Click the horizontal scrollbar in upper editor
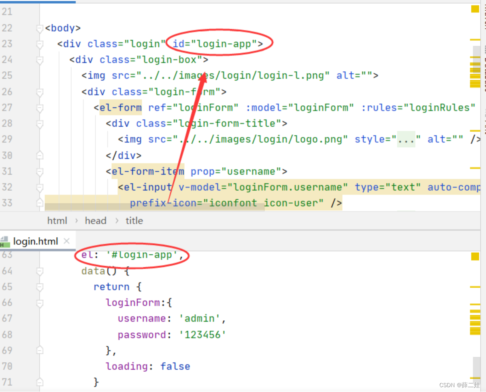The height and width of the screenshot is (392, 486). 154,207
